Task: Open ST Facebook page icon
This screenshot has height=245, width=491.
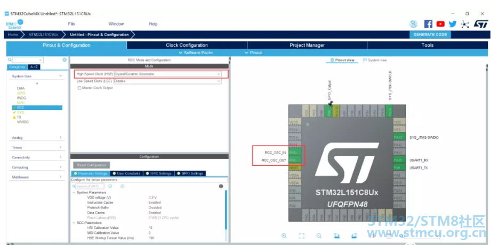Action: pyautogui.click(x=428, y=24)
